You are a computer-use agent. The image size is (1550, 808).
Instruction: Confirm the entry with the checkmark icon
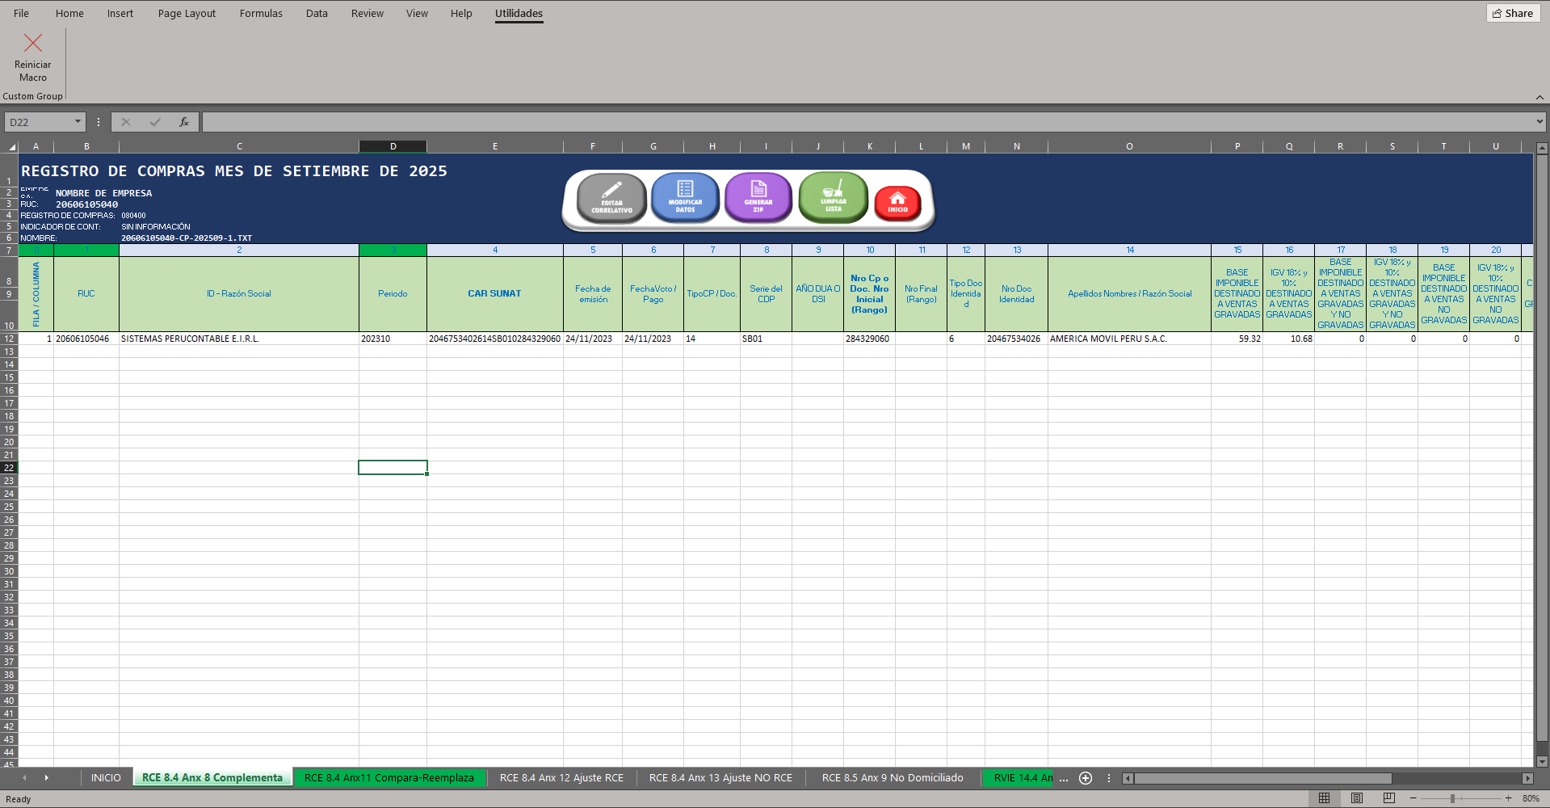[155, 122]
